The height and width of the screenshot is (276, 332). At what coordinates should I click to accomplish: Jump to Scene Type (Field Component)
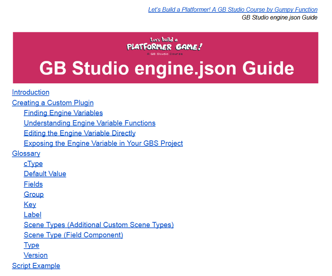tap(73, 235)
